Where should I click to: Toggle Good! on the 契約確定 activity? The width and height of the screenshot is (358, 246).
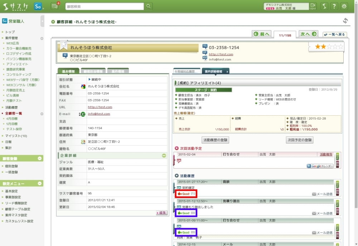(x=186, y=194)
